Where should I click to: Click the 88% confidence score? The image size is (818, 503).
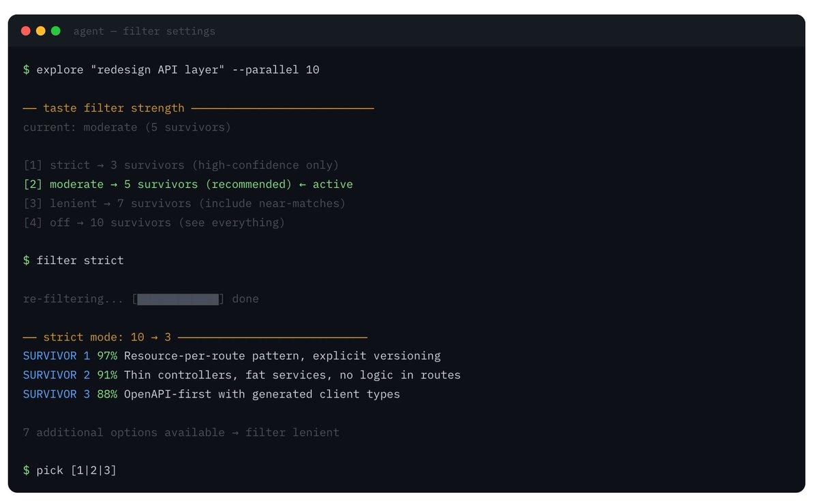click(107, 394)
